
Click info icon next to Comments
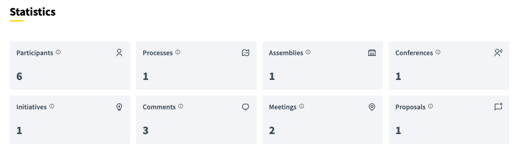coord(181,106)
